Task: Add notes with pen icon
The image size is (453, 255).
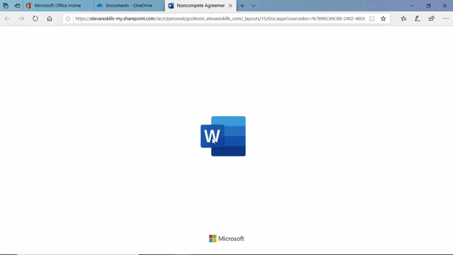Action: (x=418, y=18)
